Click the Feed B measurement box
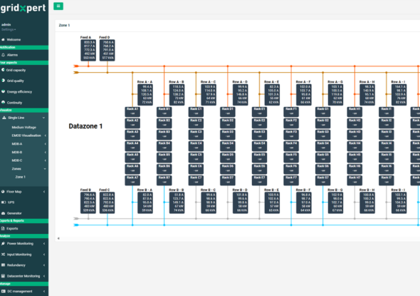Viewport: 420px width, 296px height. pyautogui.click(x=88, y=203)
